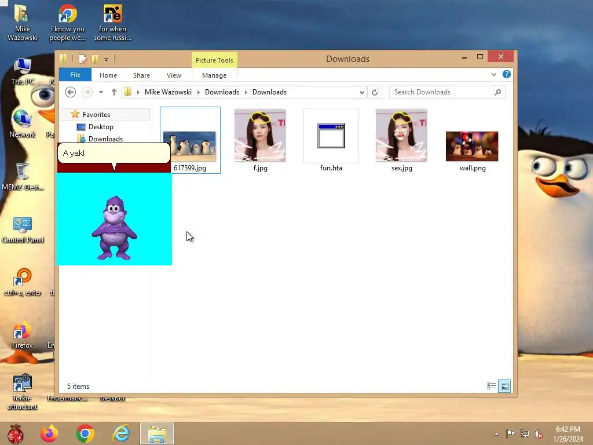Click the folder icon in the address bar
The image size is (593, 445).
[x=128, y=92]
